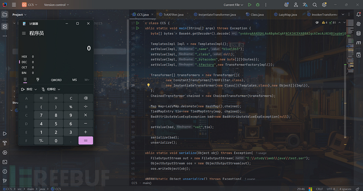Click the translate icon in top toolbar
Screen dimensions: 363x191
(305, 5)
